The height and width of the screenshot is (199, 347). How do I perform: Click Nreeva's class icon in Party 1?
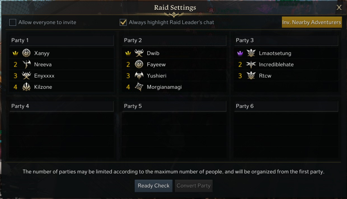(x=26, y=65)
